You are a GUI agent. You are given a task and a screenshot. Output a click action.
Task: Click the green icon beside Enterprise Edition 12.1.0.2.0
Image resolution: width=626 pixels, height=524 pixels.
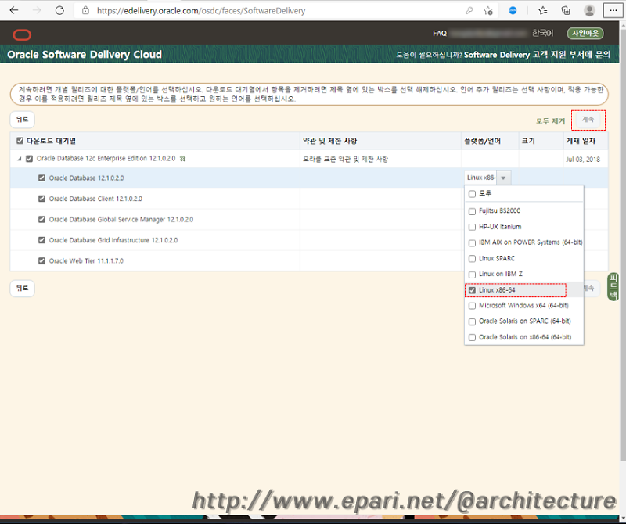pyautogui.click(x=182, y=159)
